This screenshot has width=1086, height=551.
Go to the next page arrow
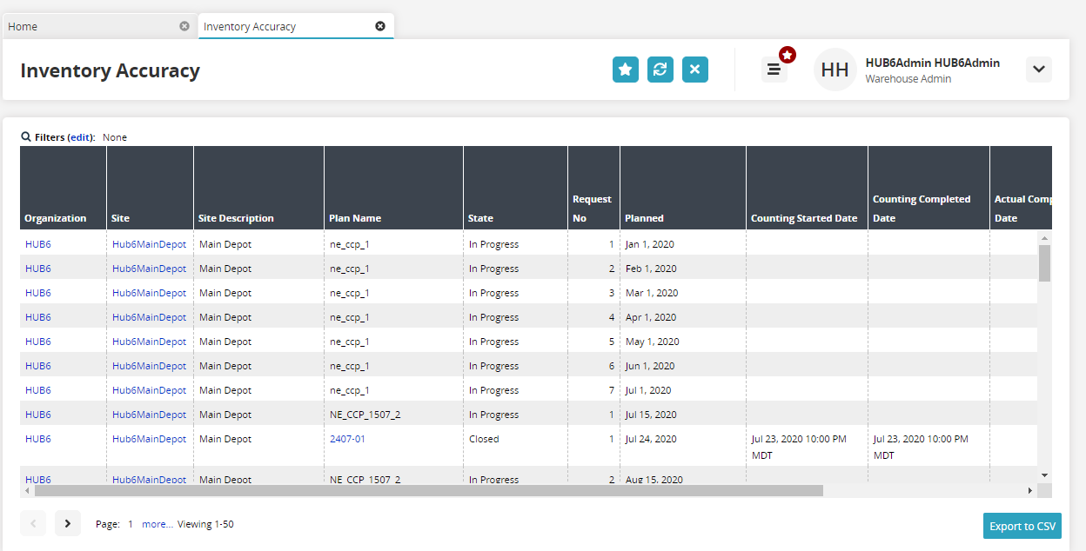68,523
